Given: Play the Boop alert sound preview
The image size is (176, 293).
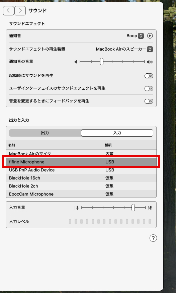Looking at the screenshot, I should [150, 36].
